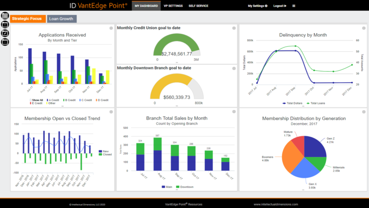Click the By Month and Tier subtitle
369x208 pixels.
coord(62,40)
